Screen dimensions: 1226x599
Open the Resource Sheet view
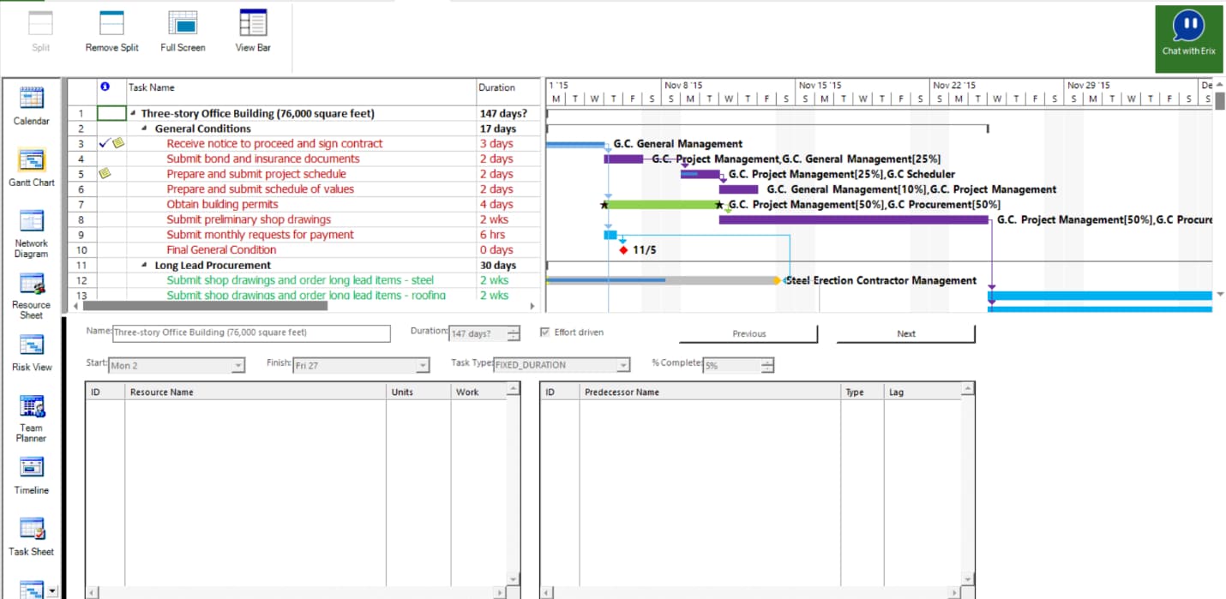[x=32, y=284]
